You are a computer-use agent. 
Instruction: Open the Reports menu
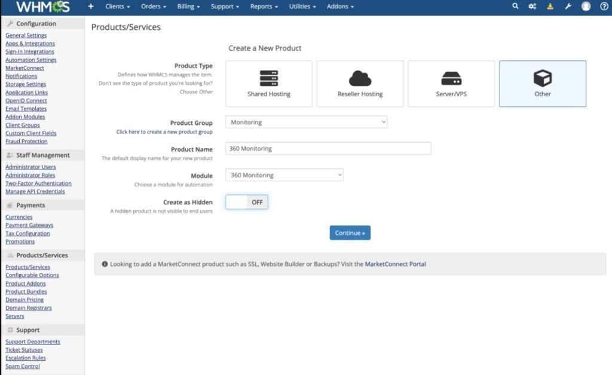click(x=264, y=6)
